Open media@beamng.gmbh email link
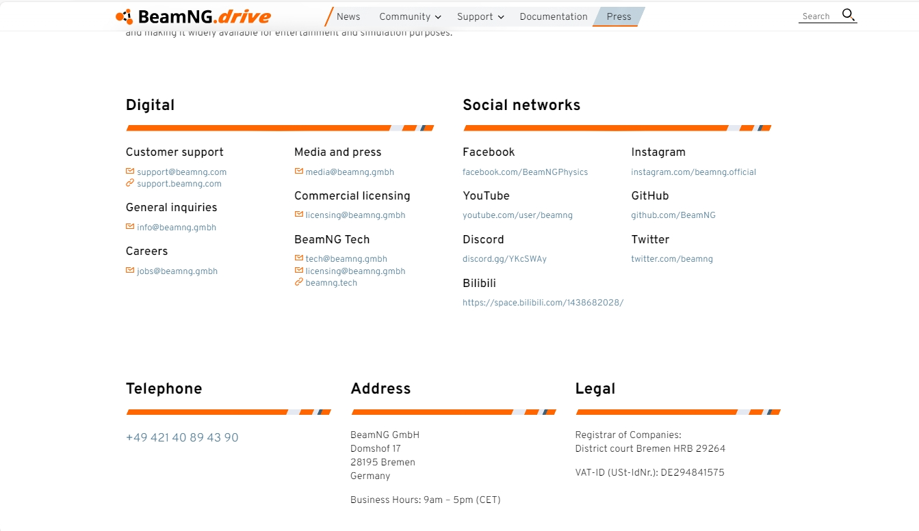Screen dimensions: 919x531 (x=350, y=172)
